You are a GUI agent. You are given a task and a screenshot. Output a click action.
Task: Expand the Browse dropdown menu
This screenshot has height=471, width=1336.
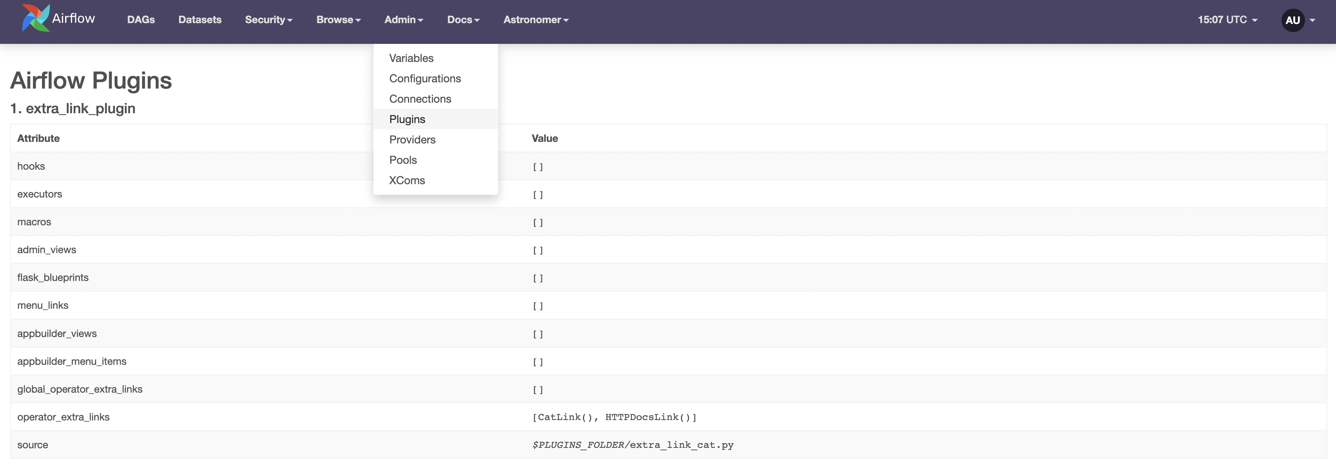(x=338, y=19)
